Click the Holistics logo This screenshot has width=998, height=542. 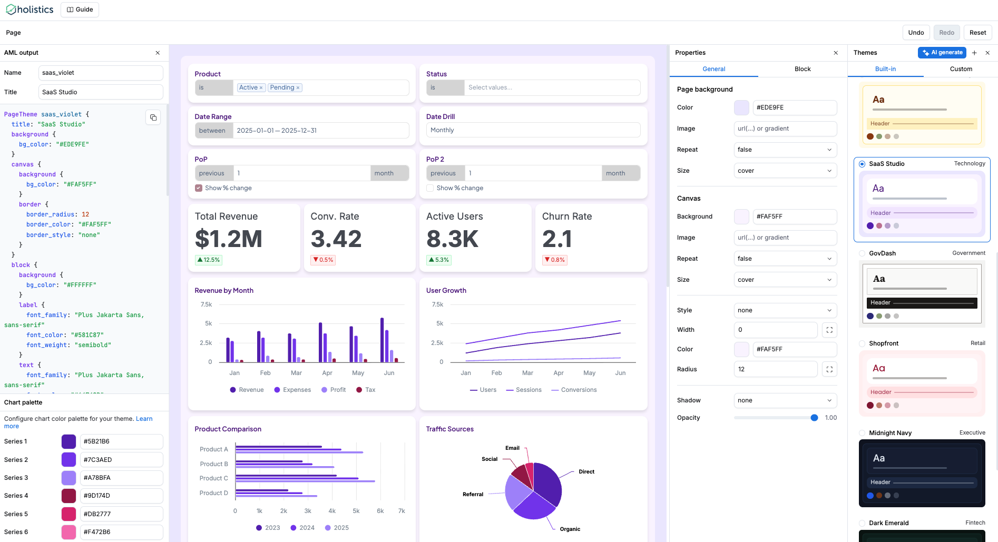(29, 9)
